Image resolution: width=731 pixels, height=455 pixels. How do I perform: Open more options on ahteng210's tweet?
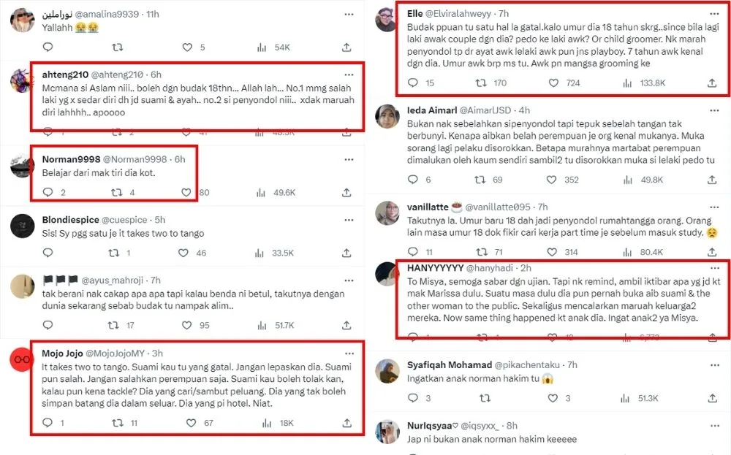coord(349,74)
